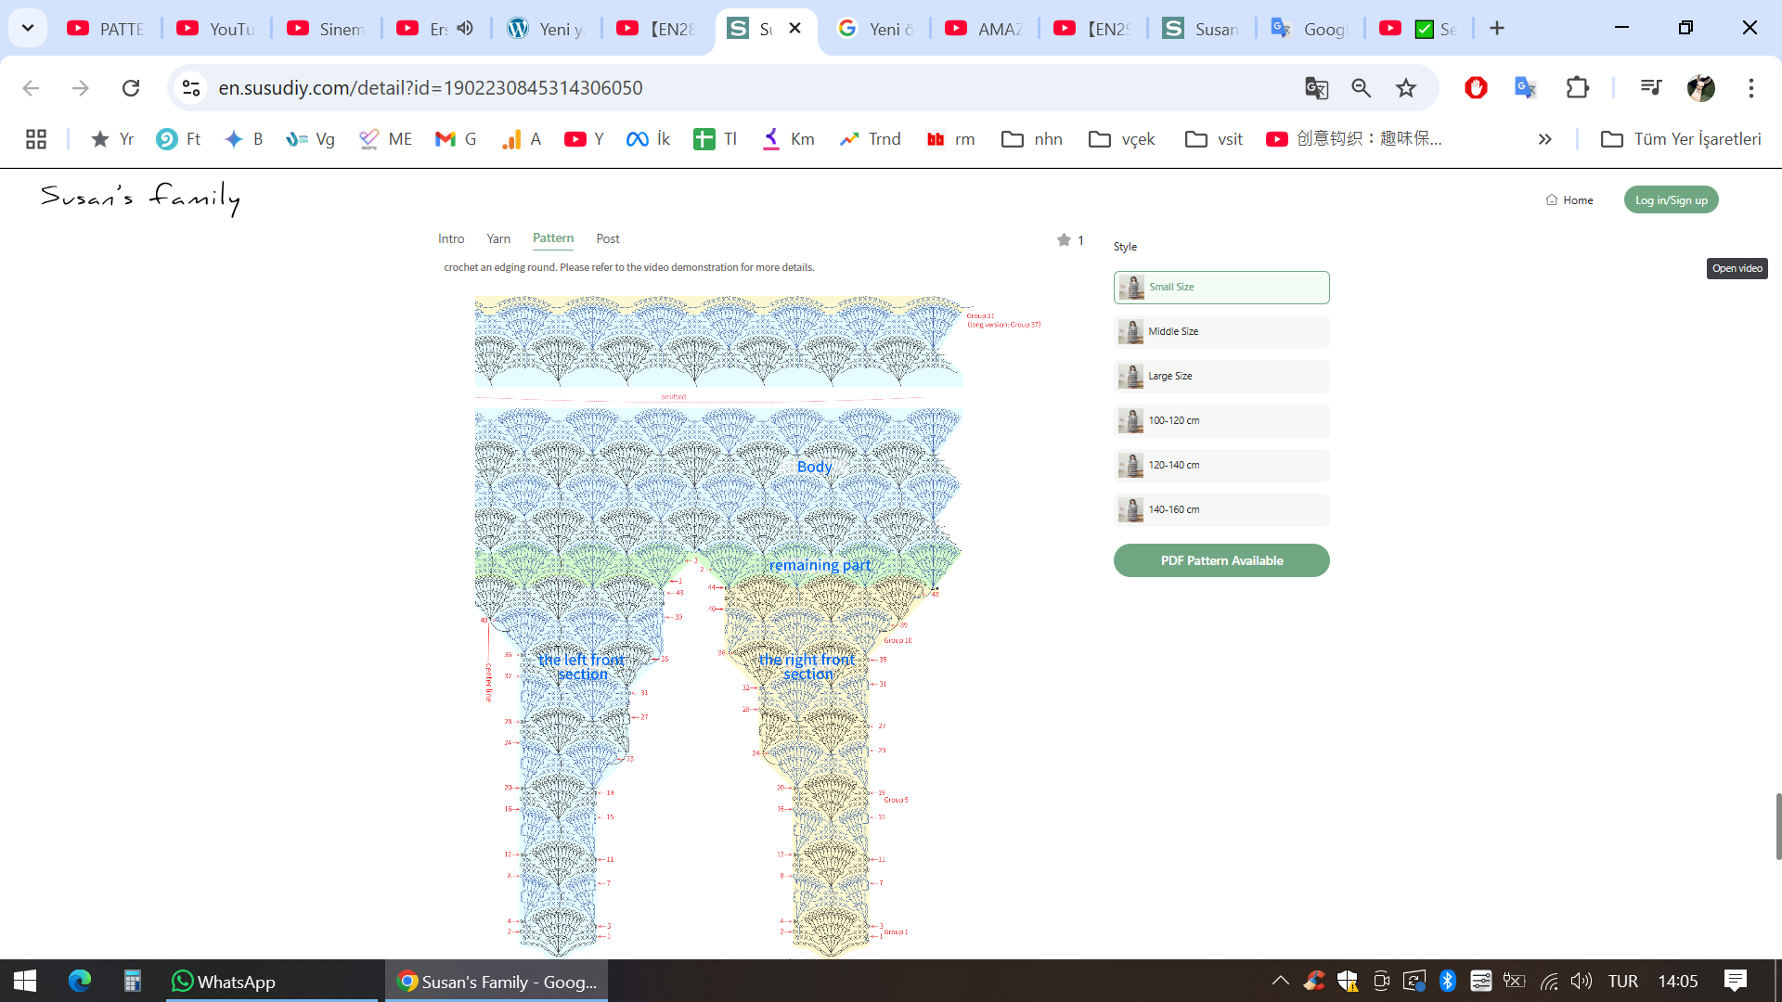
Task: Expand hidden bookmarks with double chevron
Action: click(x=1544, y=139)
